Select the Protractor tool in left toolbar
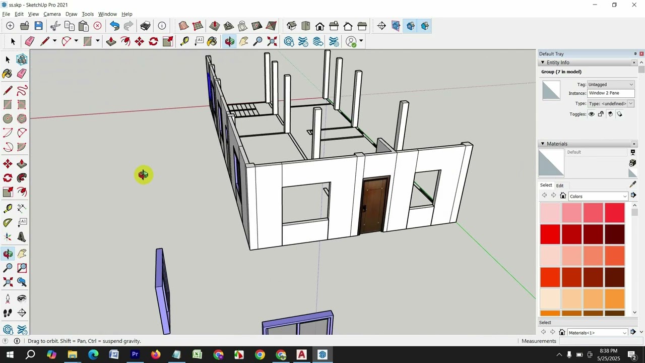Screen dimensions: 645x363 point(8,222)
